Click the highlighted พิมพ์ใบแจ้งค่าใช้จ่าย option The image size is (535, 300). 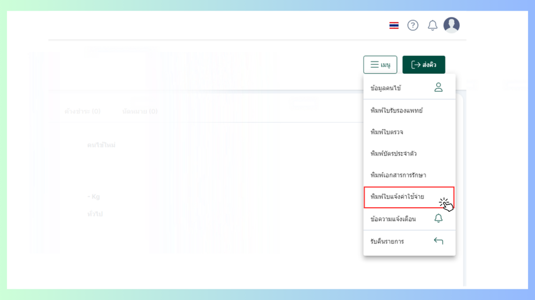tap(398, 197)
